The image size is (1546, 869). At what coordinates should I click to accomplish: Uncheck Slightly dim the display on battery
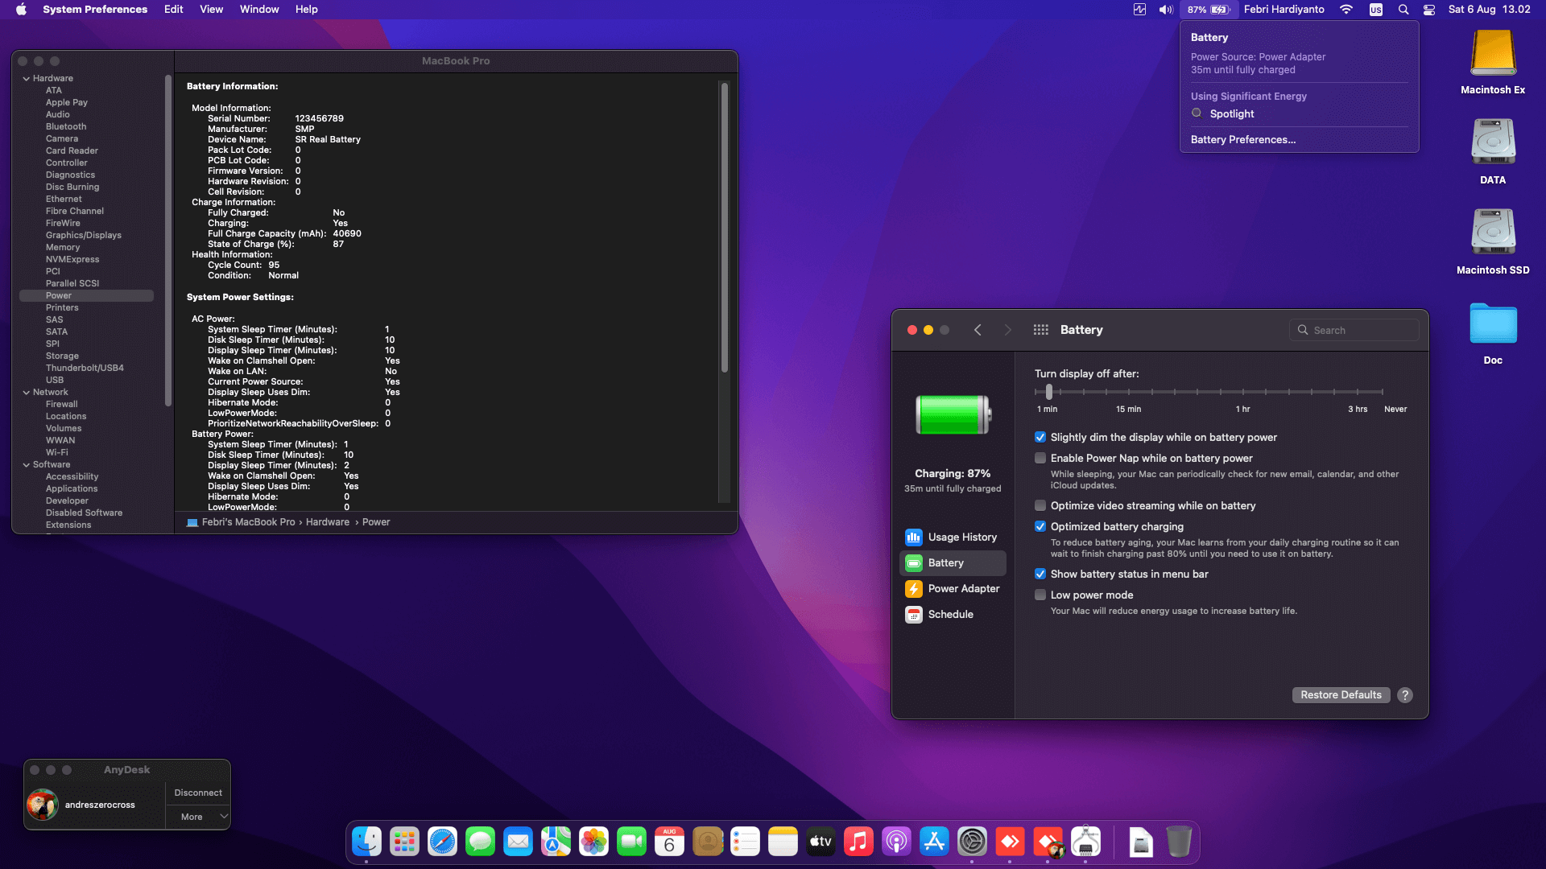pyautogui.click(x=1040, y=438)
